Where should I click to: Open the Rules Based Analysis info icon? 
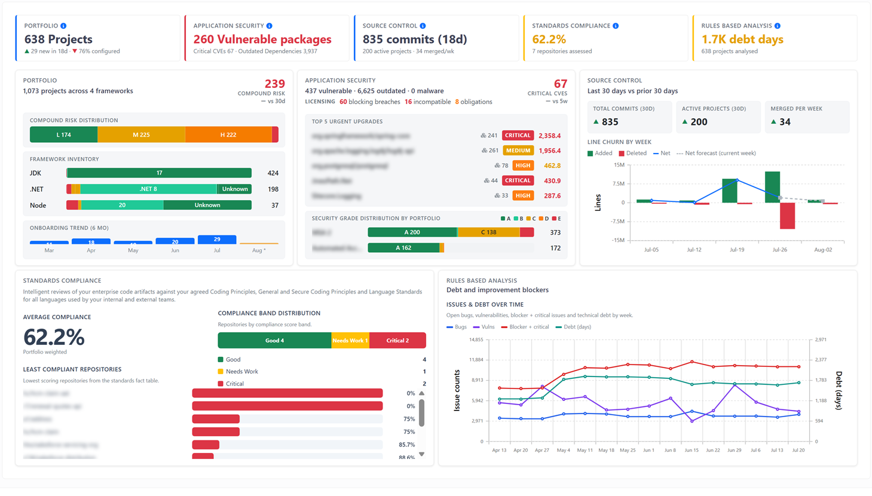778,26
